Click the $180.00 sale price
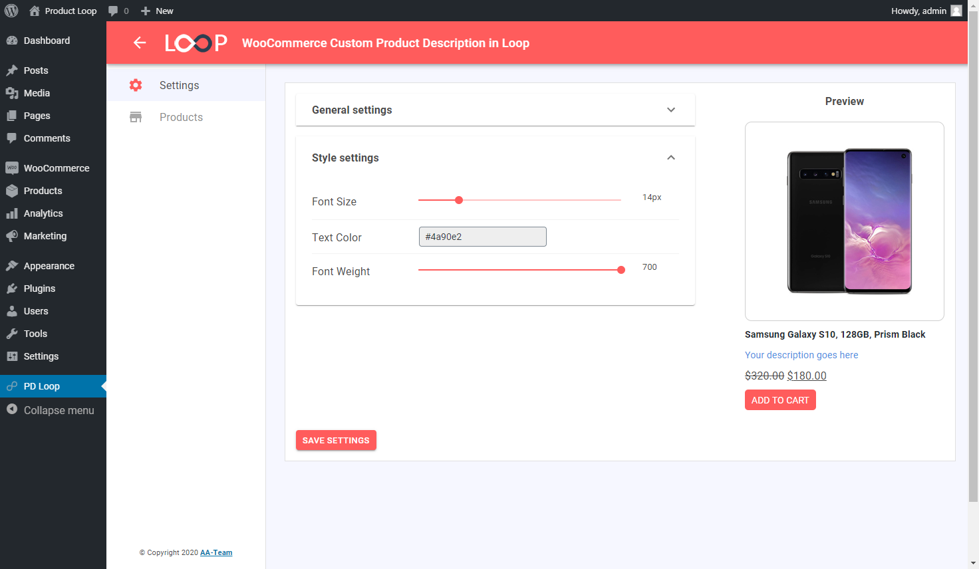This screenshot has width=979, height=569. 807,376
